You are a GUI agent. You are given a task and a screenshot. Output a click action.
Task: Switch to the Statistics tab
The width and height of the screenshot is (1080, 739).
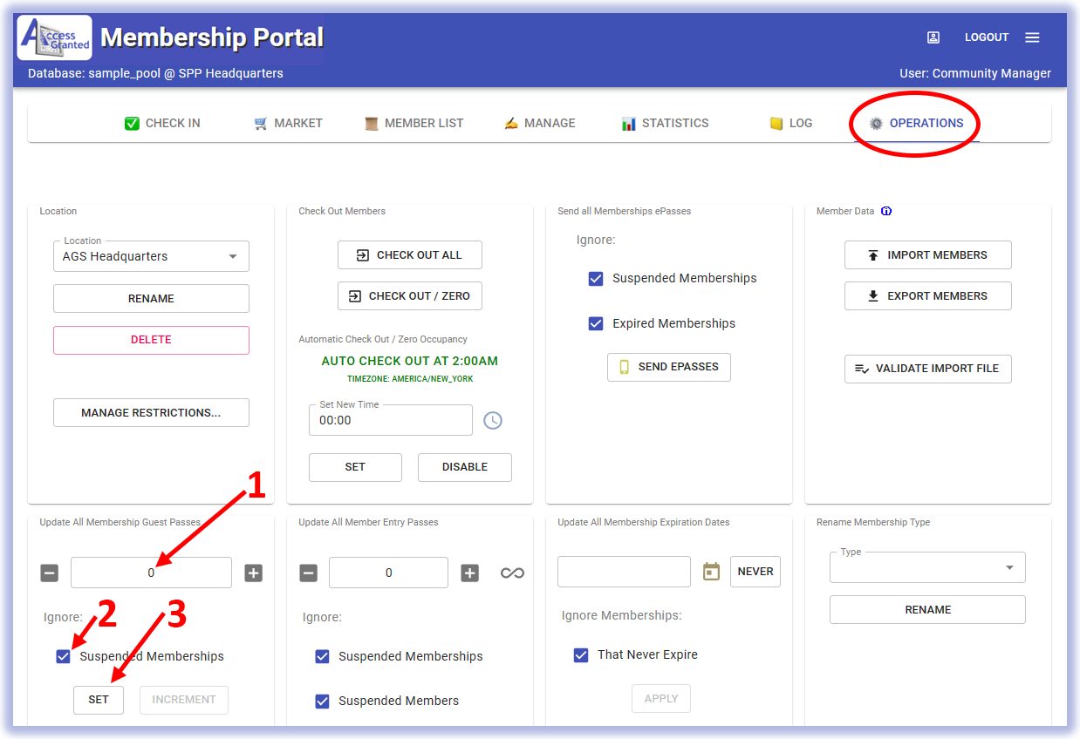pyautogui.click(x=665, y=123)
